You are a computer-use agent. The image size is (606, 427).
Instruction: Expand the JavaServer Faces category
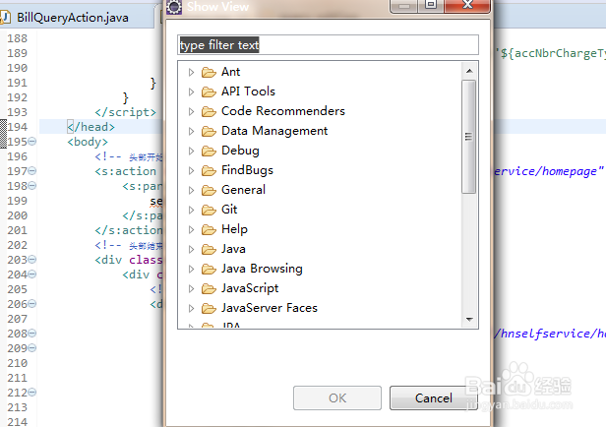point(191,308)
